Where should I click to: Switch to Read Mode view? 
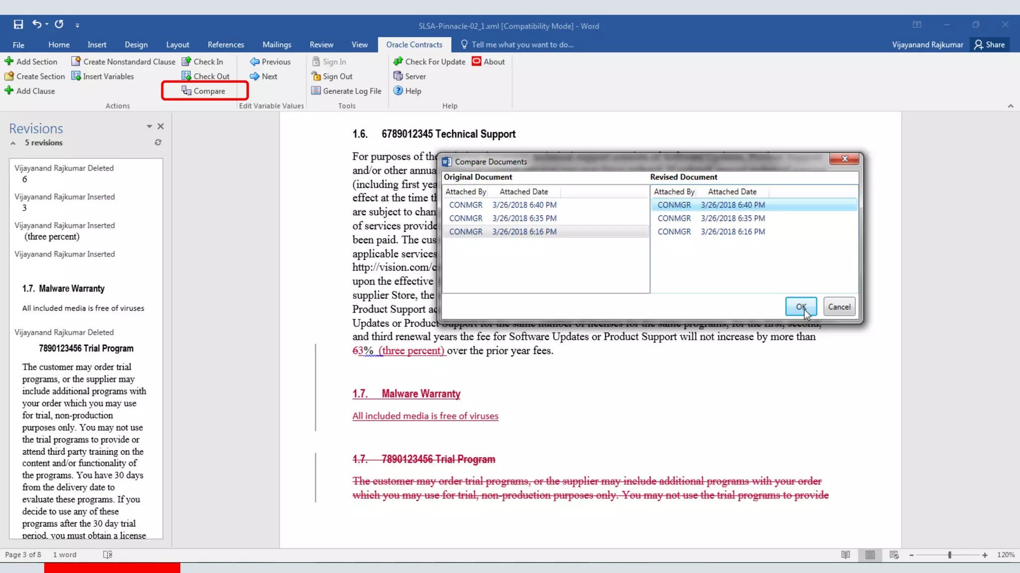tap(846, 555)
